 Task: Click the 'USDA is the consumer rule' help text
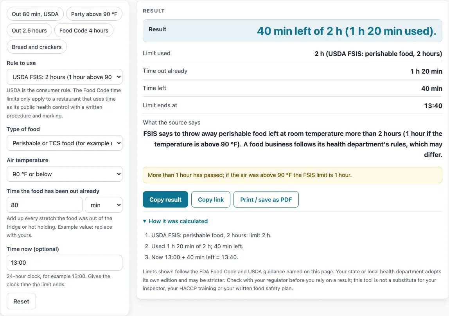[65, 103]
